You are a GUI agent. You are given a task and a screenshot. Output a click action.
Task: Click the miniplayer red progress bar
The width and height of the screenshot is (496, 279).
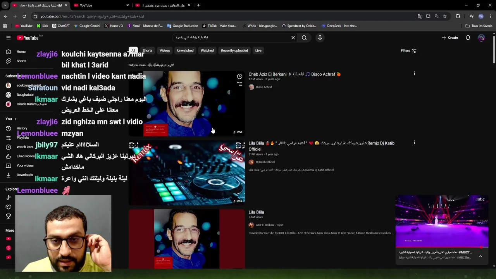(x=442, y=247)
